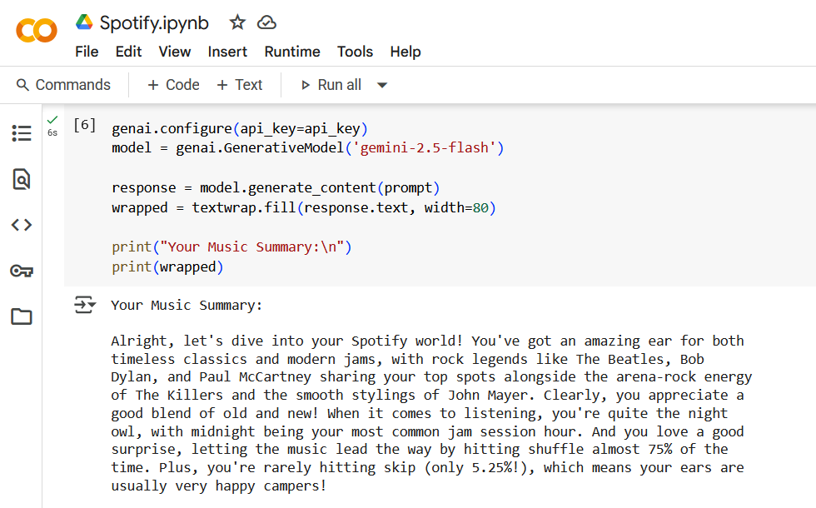Click the textwrap.fill line with width=80

tap(304, 207)
